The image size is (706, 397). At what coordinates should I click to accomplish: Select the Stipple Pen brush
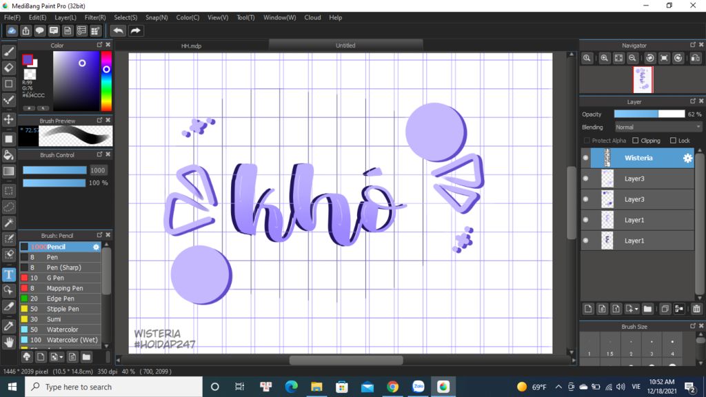[61, 309]
